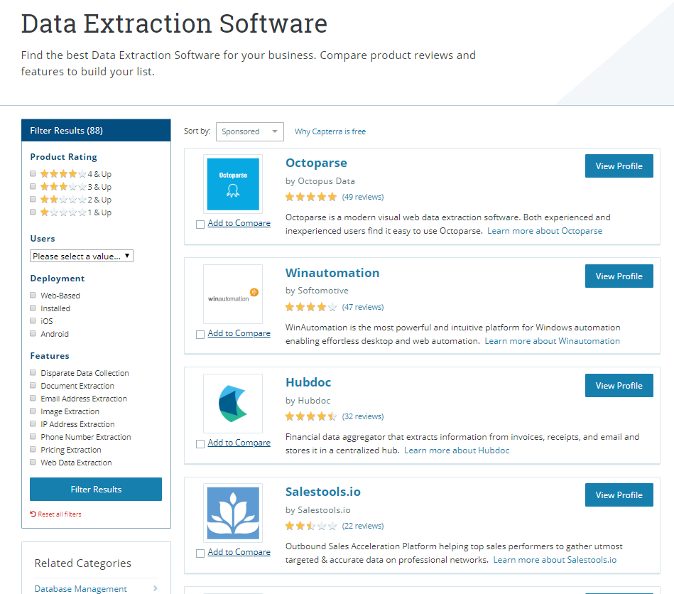Viewport: 674px width, 594px height.
Task: View Profile for Winautomation
Action: click(619, 276)
